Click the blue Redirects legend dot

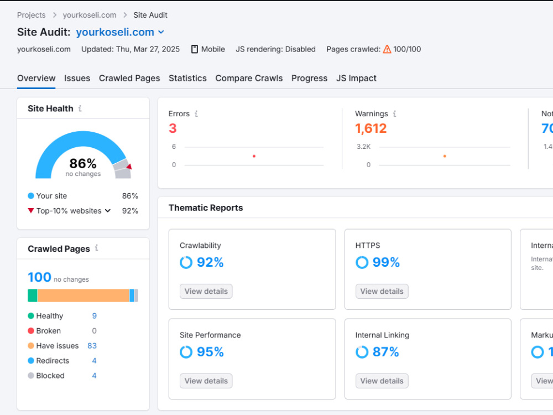[x=30, y=361]
